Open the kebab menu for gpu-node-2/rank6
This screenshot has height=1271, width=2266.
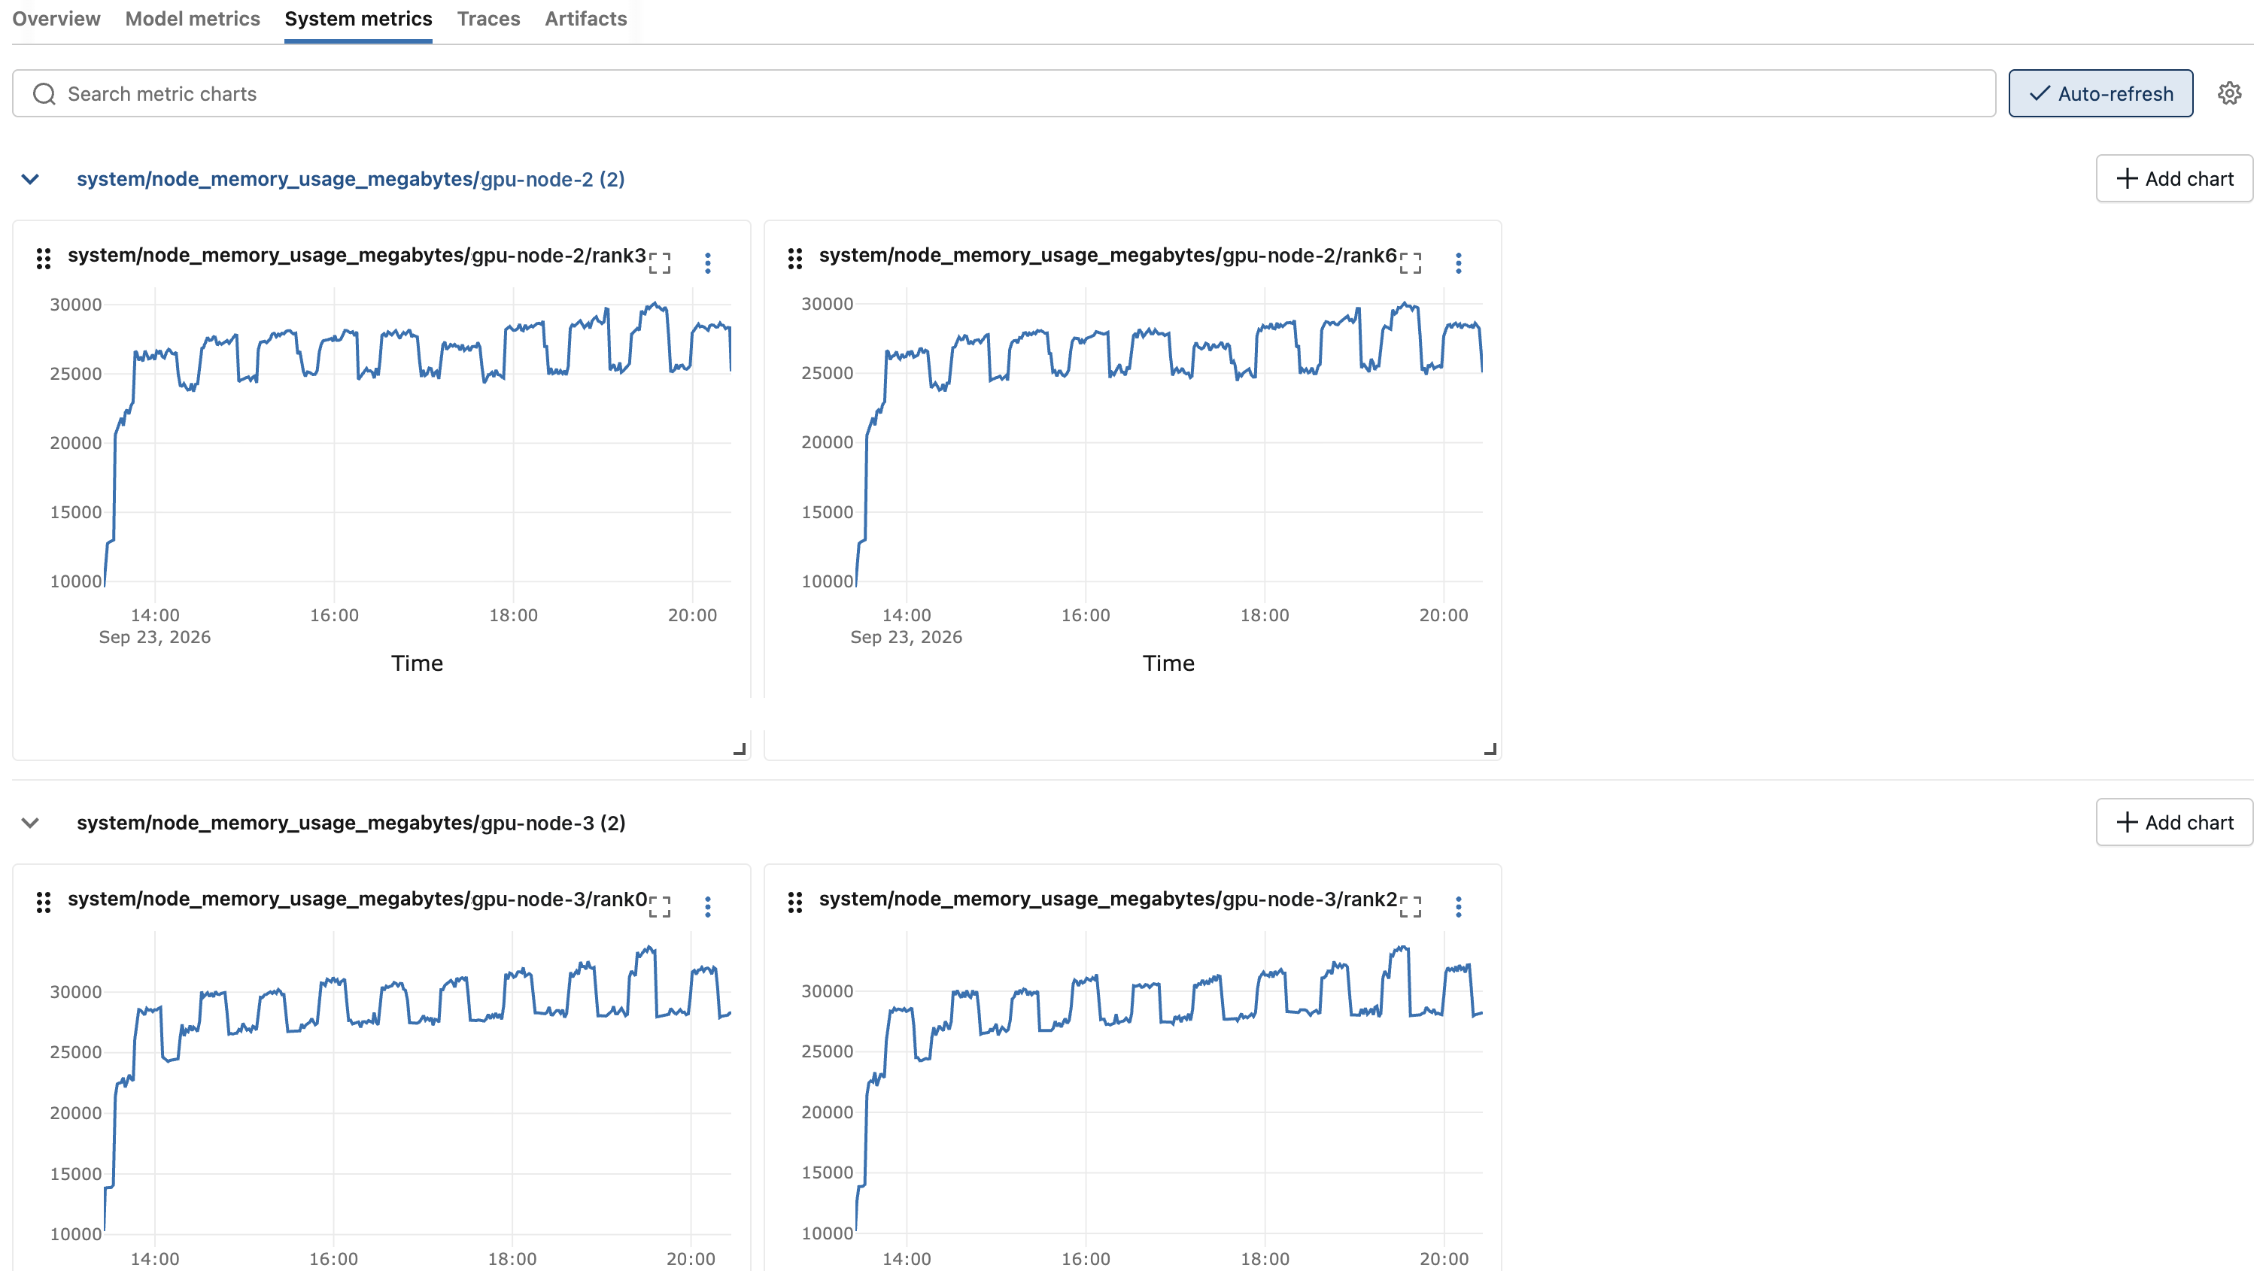pyautogui.click(x=1460, y=263)
